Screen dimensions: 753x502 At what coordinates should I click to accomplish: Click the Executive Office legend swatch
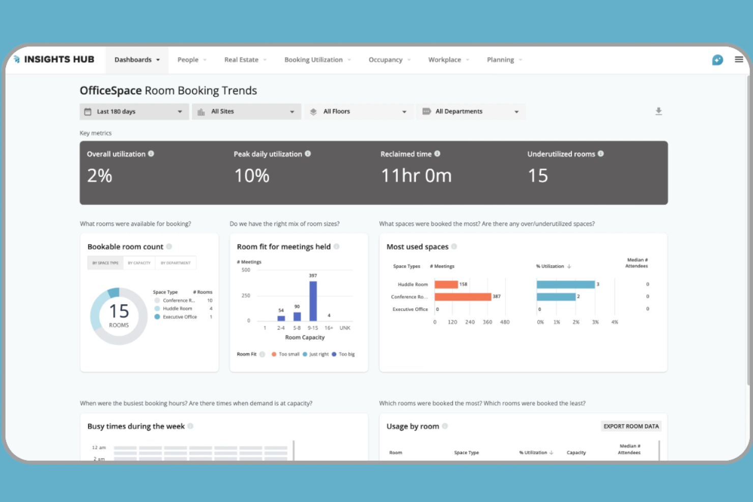tap(157, 317)
